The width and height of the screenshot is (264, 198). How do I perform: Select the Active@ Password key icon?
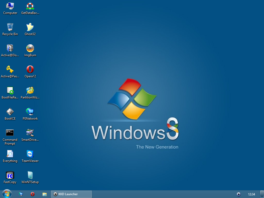pos(10,69)
